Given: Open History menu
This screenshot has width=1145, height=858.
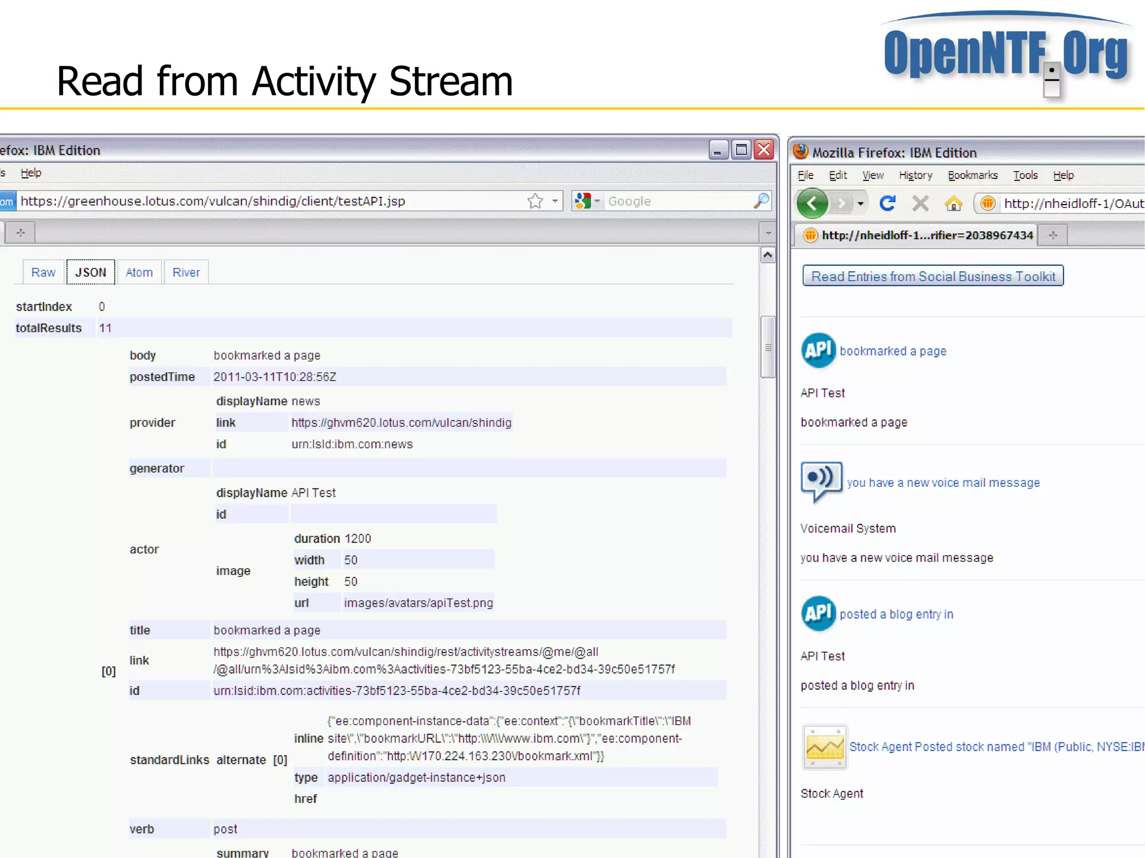Looking at the screenshot, I should tap(915, 175).
